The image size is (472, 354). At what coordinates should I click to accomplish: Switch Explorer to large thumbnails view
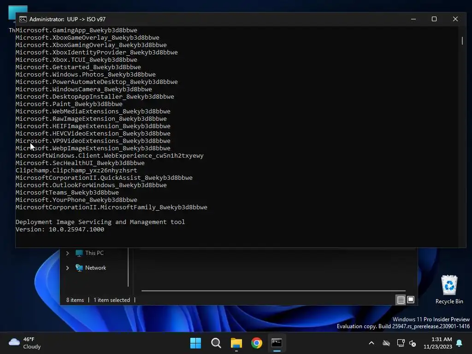pos(411,300)
